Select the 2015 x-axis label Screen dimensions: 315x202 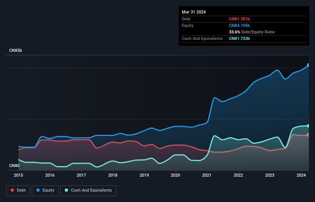tap(18, 175)
